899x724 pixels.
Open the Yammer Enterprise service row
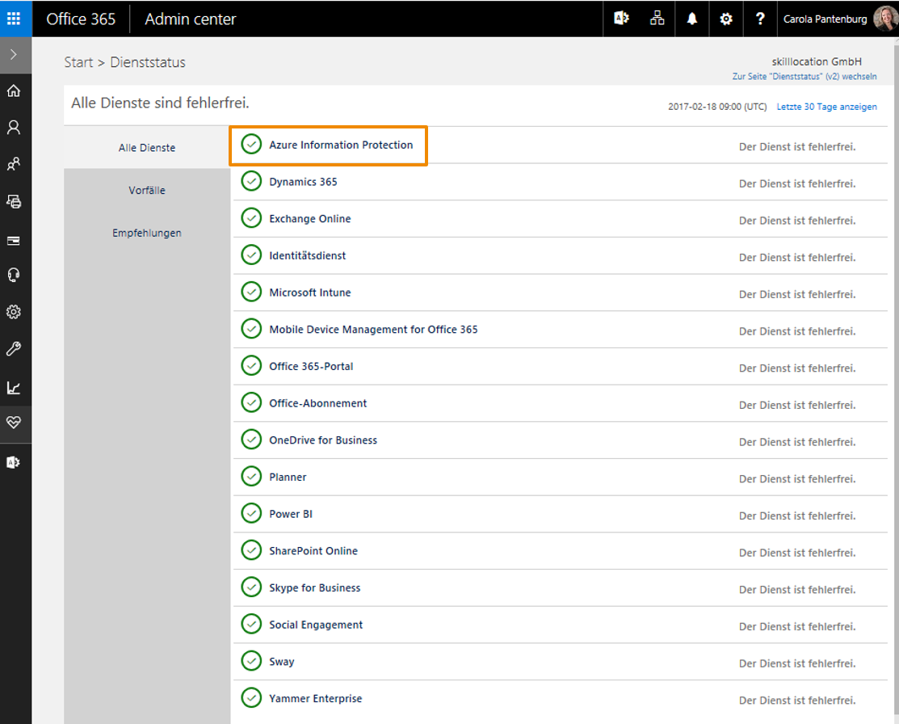point(560,699)
